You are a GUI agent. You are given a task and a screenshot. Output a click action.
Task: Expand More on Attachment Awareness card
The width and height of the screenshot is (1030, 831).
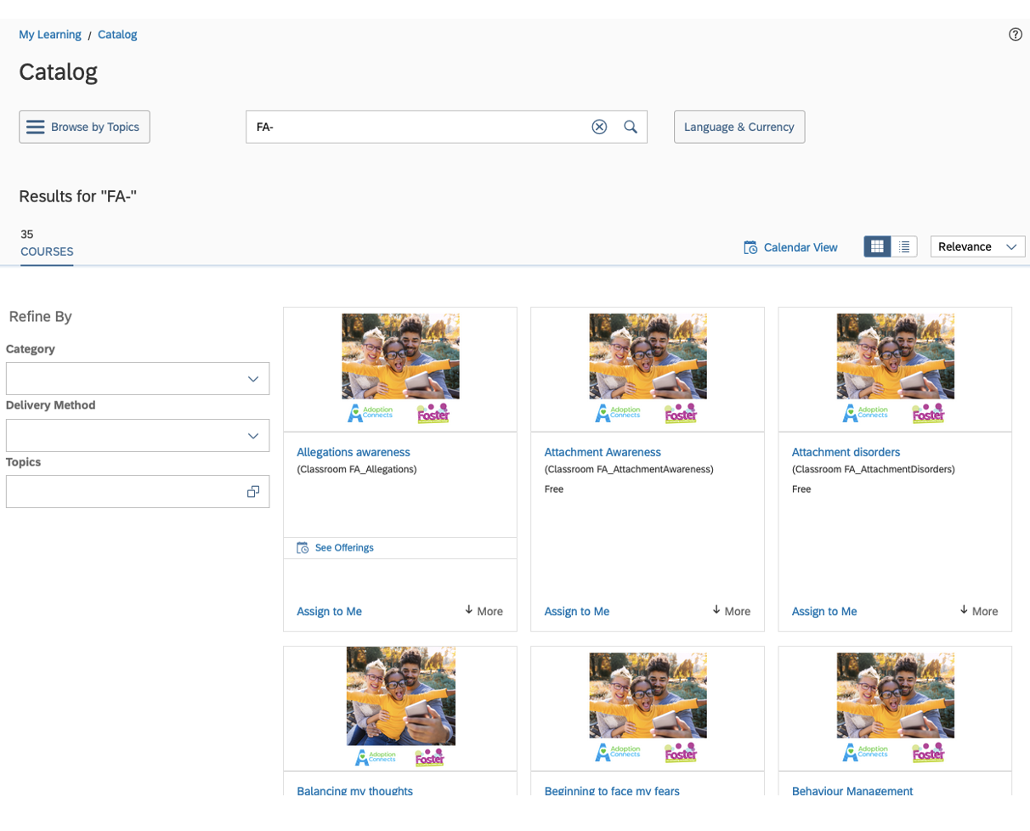731,611
